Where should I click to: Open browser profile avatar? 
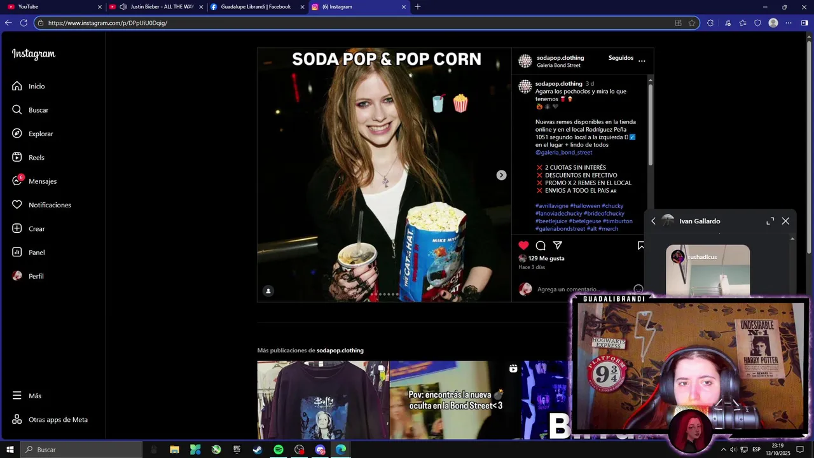(x=773, y=23)
